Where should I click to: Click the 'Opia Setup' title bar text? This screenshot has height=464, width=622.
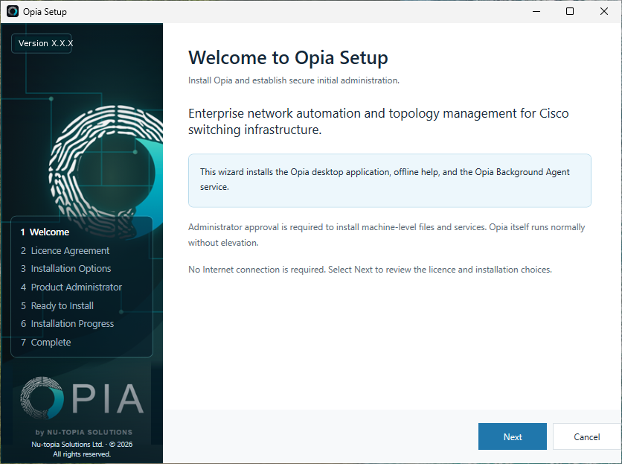point(45,12)
